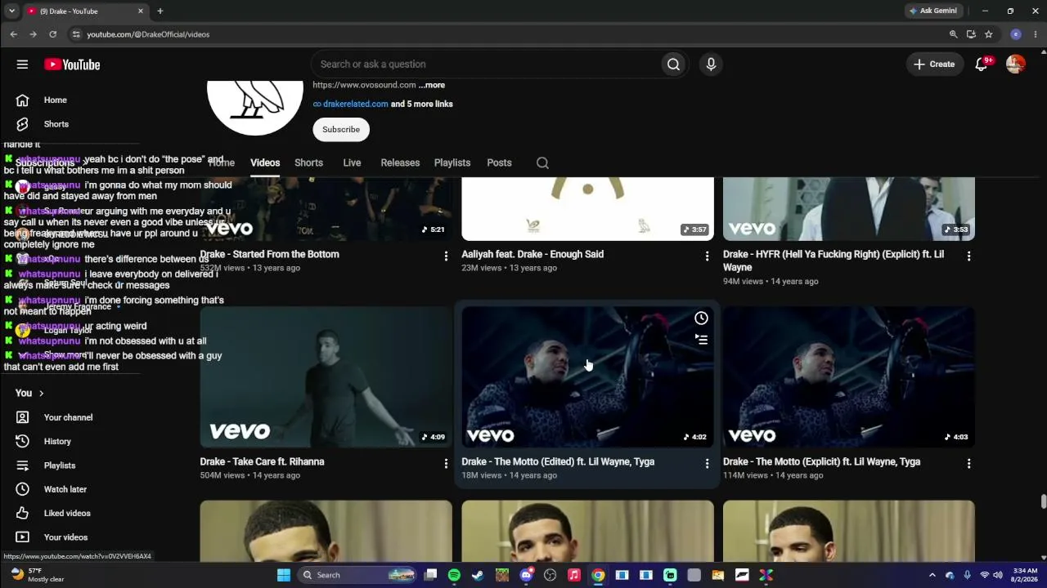1047x588 pixels.
Task: Search within the Drake channel using magnifier
Action: [542, 163]
